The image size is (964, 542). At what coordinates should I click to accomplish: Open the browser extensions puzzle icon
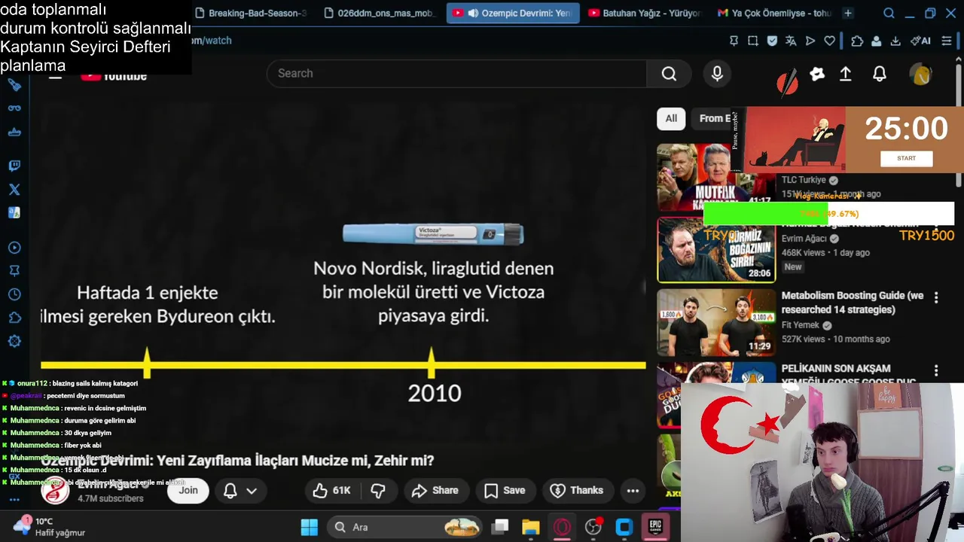coord(857,41)
